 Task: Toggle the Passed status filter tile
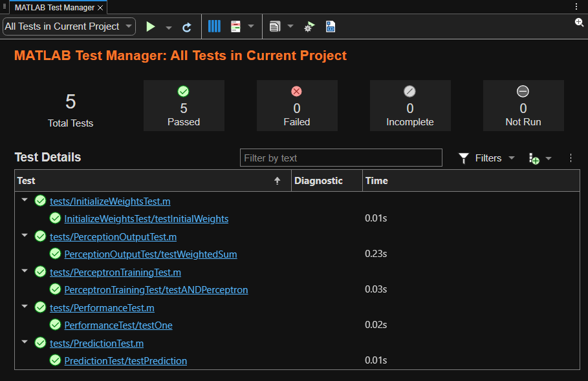pos(184,106)
